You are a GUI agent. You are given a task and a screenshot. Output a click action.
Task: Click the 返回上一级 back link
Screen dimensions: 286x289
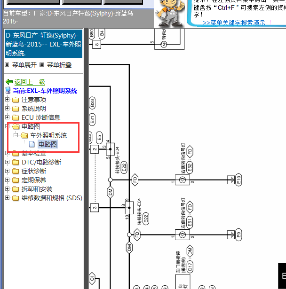[30, 82]
